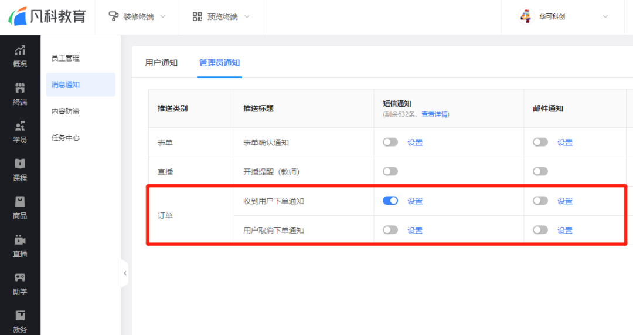Click the QR grid icon beside 预览终端

(197, 16)
